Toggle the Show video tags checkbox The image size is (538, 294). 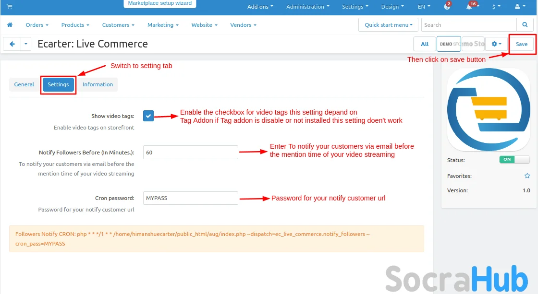[x=148, y=116]
